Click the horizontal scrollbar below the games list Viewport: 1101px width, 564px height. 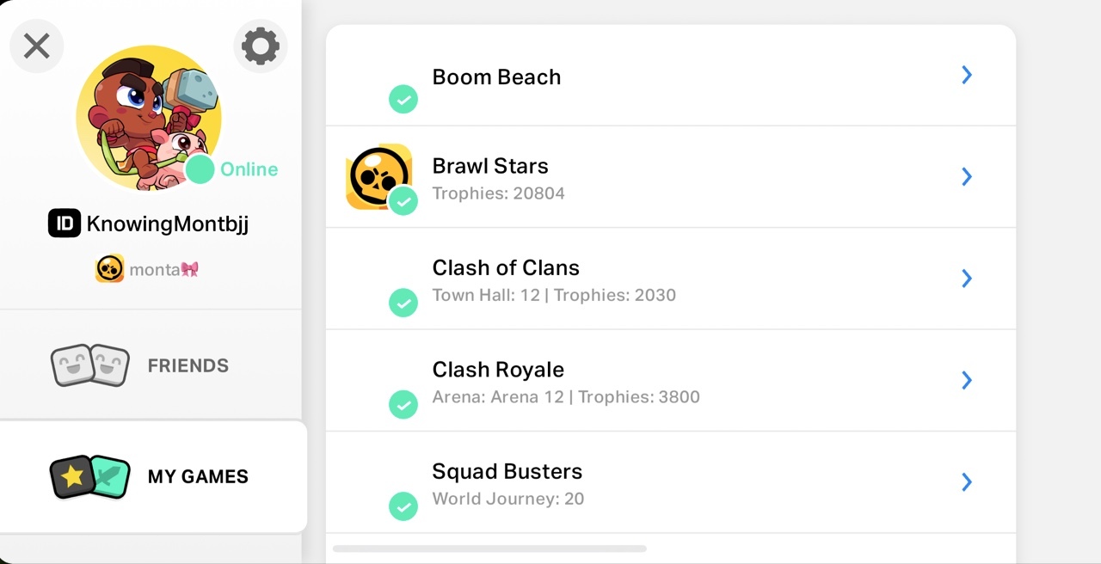pyautogui.click(x=489, y=549)
